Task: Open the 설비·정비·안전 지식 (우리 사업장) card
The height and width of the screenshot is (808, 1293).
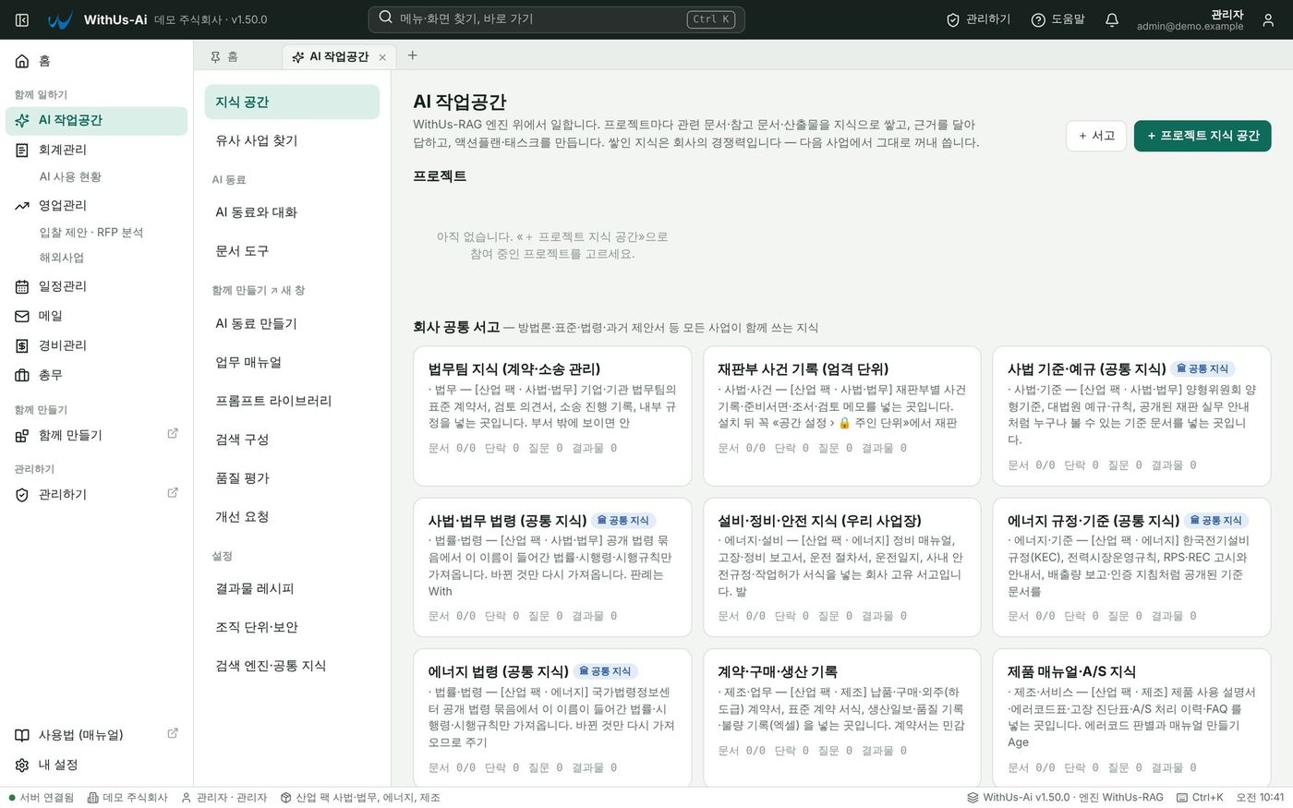Action: [841, 567]
